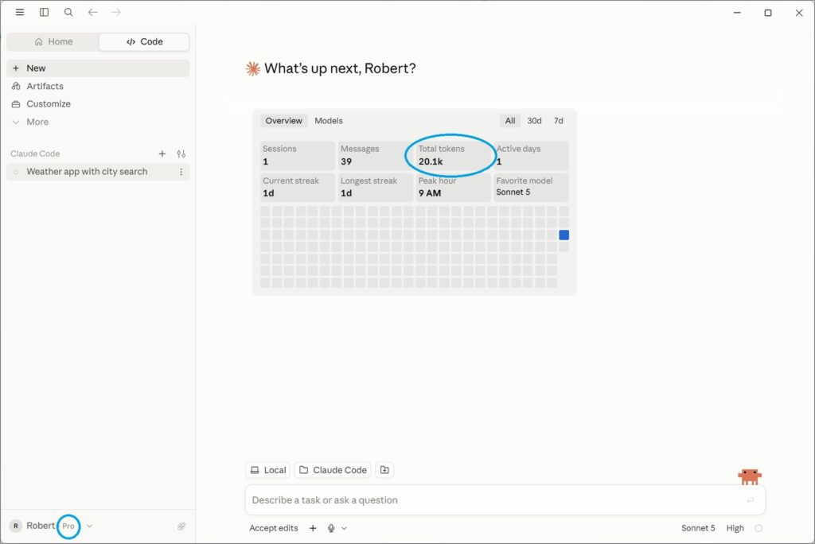This screenshot has width=815, height=544.
Task: Change the Sonnet 5 model selector
Action: [698, 528]
